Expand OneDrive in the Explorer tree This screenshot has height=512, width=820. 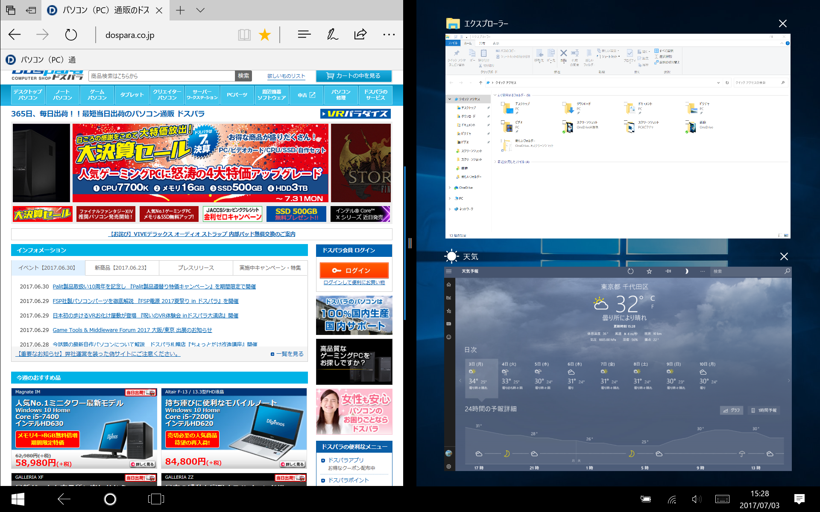[x=450, y=188]
